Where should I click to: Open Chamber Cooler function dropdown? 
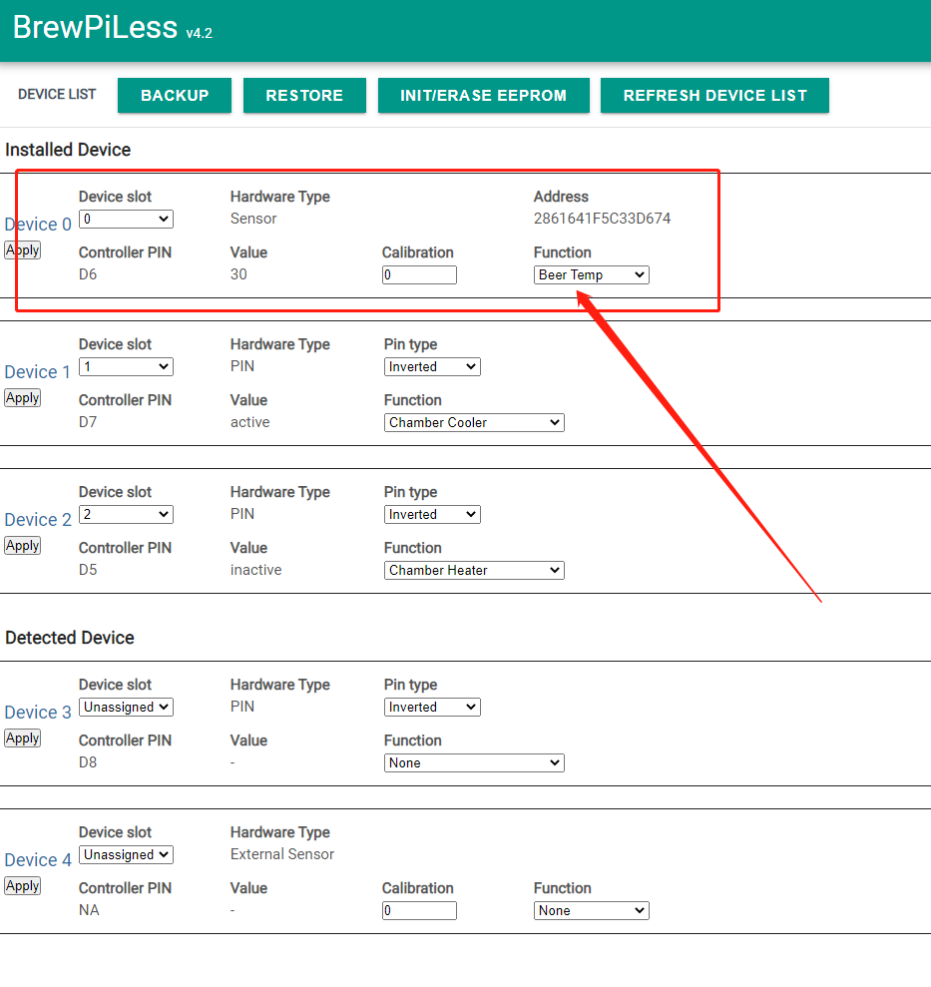(474, 423)
